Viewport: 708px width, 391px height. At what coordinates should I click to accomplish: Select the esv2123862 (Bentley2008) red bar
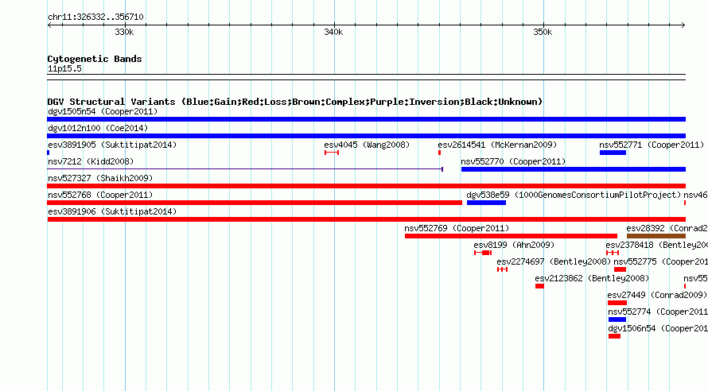tap(539, 286)
